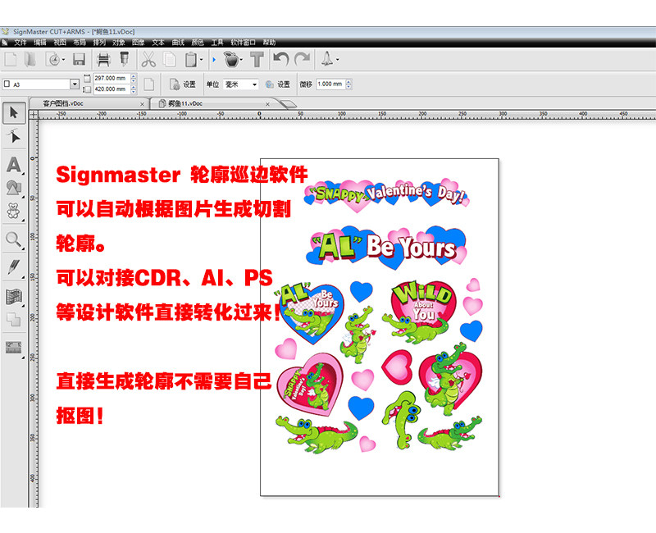656x533 pixels.
Task: Save the document with the floppy icon
Action: tap(79, 60)
